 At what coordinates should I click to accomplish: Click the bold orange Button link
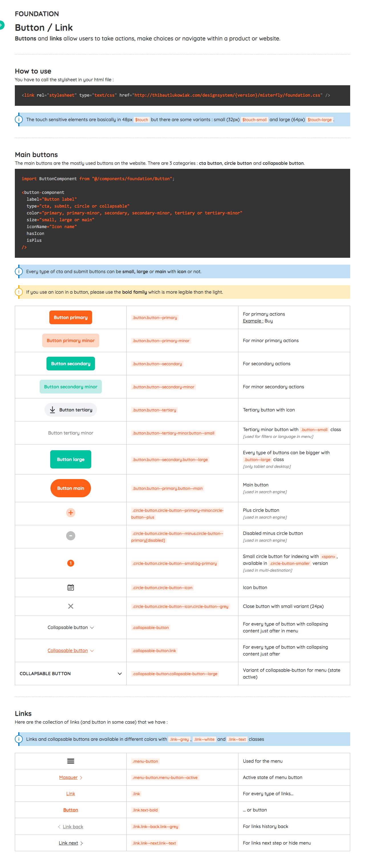tap(71, 810)
